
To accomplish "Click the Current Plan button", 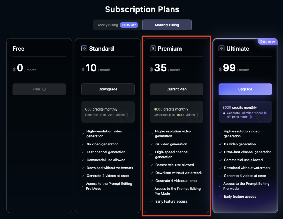I will pyautogui.click(x=177, y=89).
